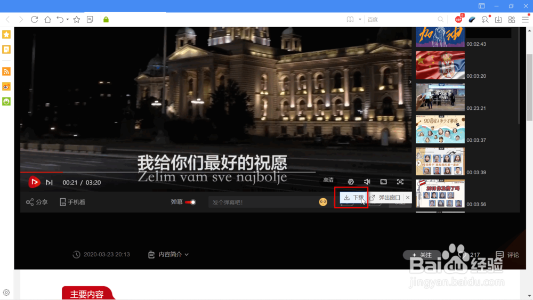Open the sidebar Weibo icon
Image resolution: width=533 pixels, height=300 pixels.
tap(6, 87)
